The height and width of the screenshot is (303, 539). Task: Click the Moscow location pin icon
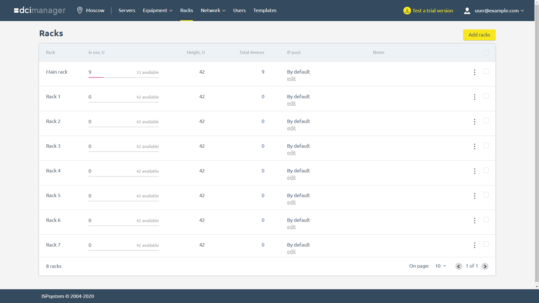pos(80,10)
